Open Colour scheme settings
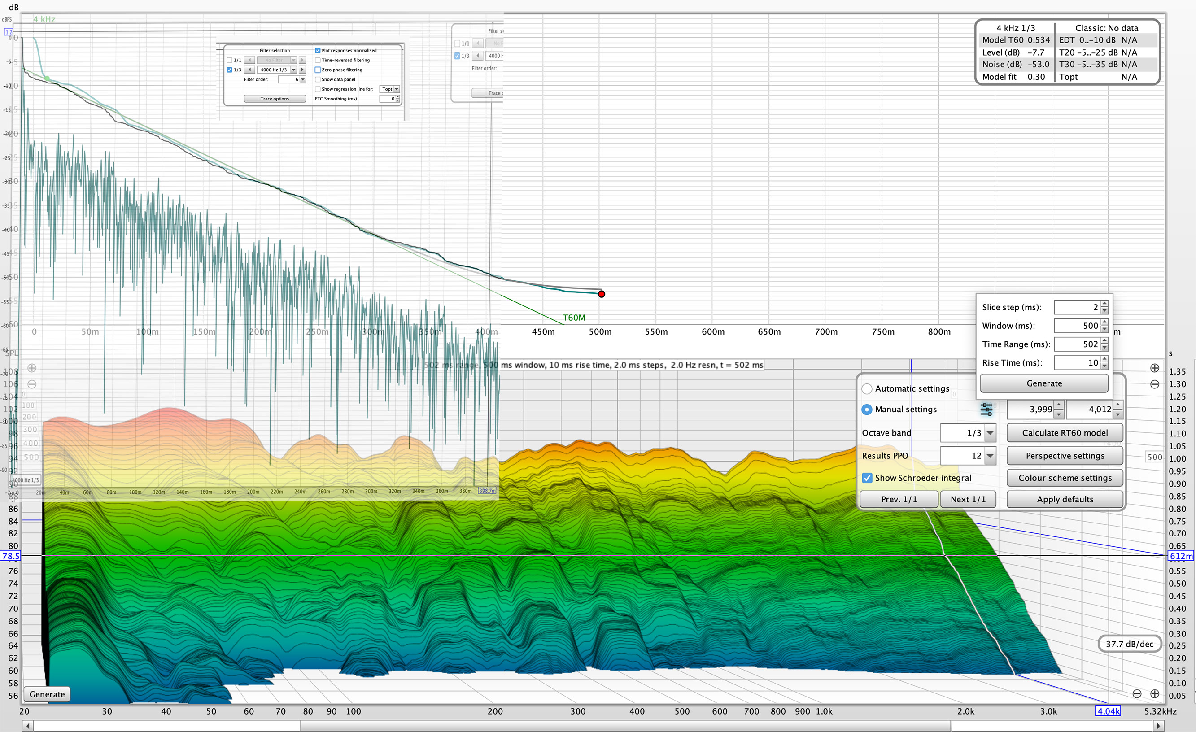 pyautogui.click(x=1065, y=478)
